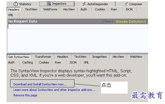Select the Get SyntaxView tab

[19, 57]
